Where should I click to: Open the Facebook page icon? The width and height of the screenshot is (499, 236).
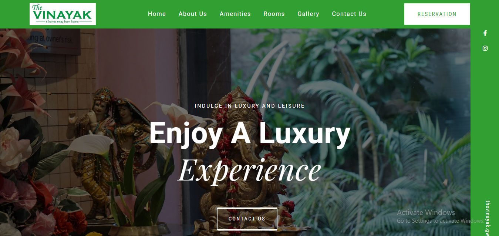pyautogui.click(x=485, y=33)
